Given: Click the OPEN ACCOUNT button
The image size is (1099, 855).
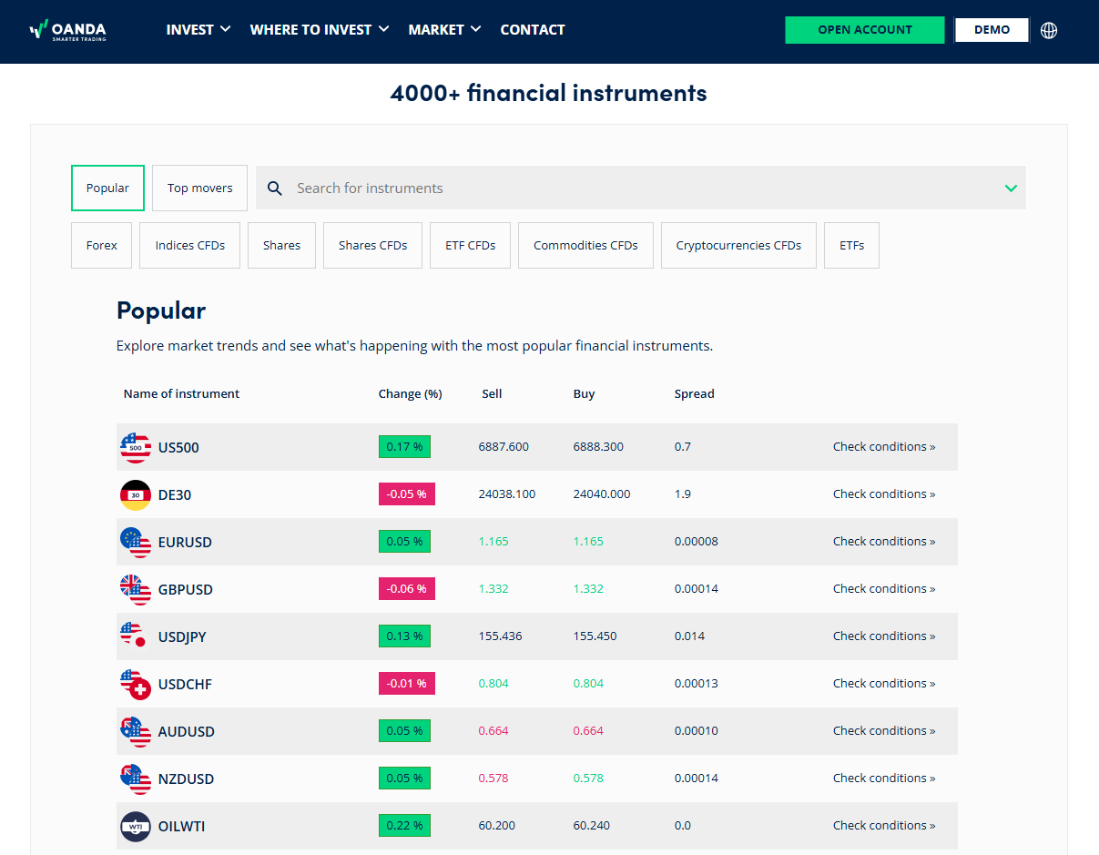Looking at the screenshot, I should (864, 30).
